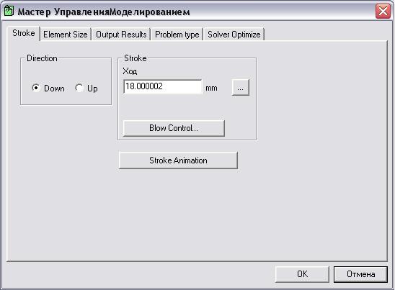Click the application icon in the title bar
Screen dimensions: 395x290
click(x=9, y=11)
